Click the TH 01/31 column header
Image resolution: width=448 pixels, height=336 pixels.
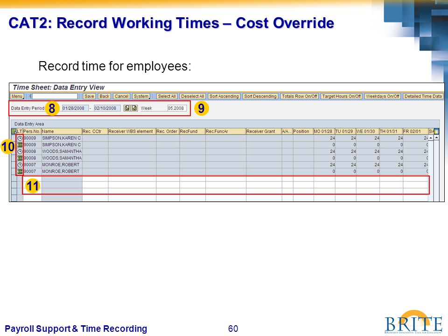391,132
